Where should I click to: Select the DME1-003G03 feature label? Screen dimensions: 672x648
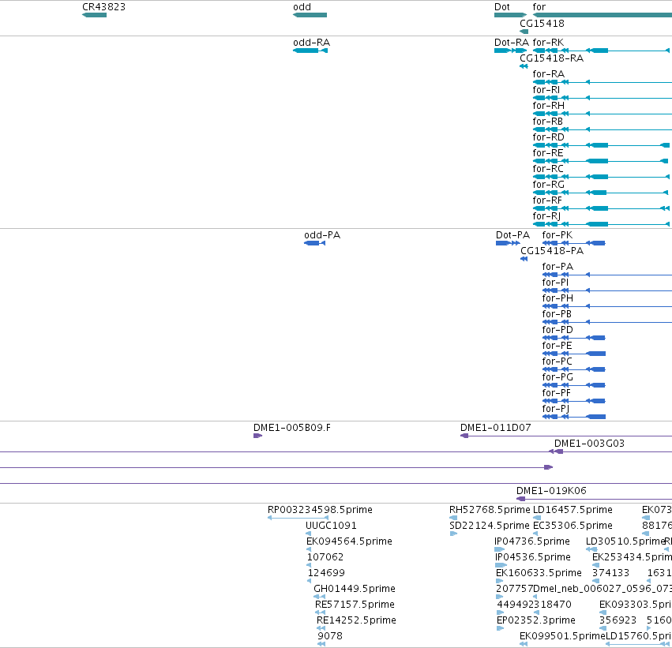click(x=589, y=444)
